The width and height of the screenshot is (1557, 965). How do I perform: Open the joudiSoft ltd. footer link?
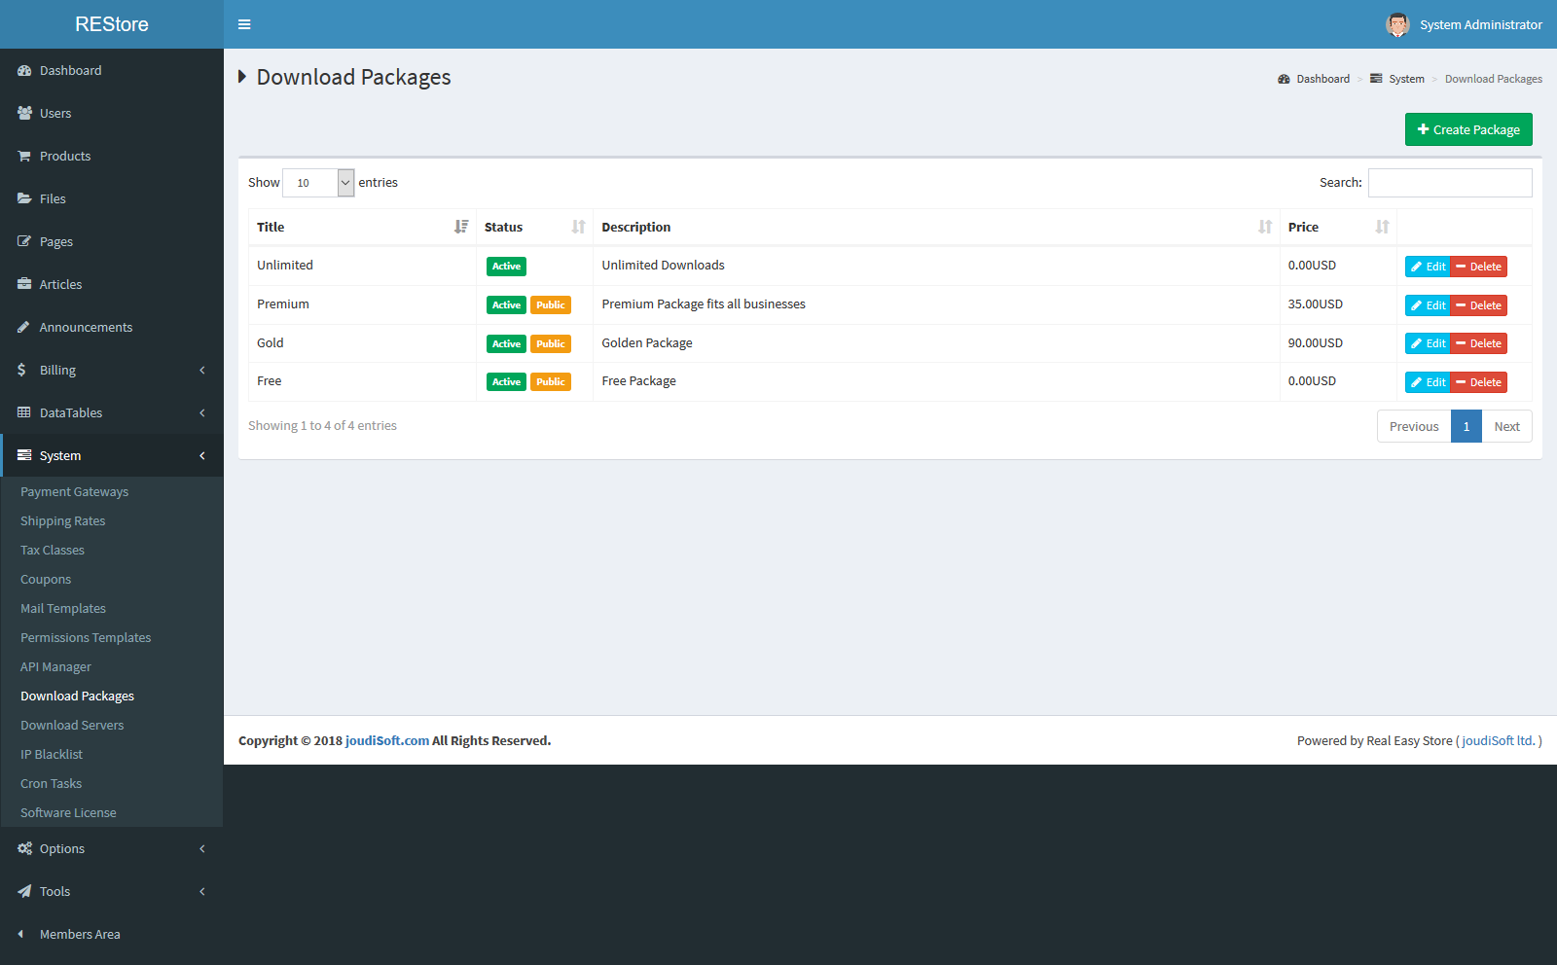pos(1499,741)
